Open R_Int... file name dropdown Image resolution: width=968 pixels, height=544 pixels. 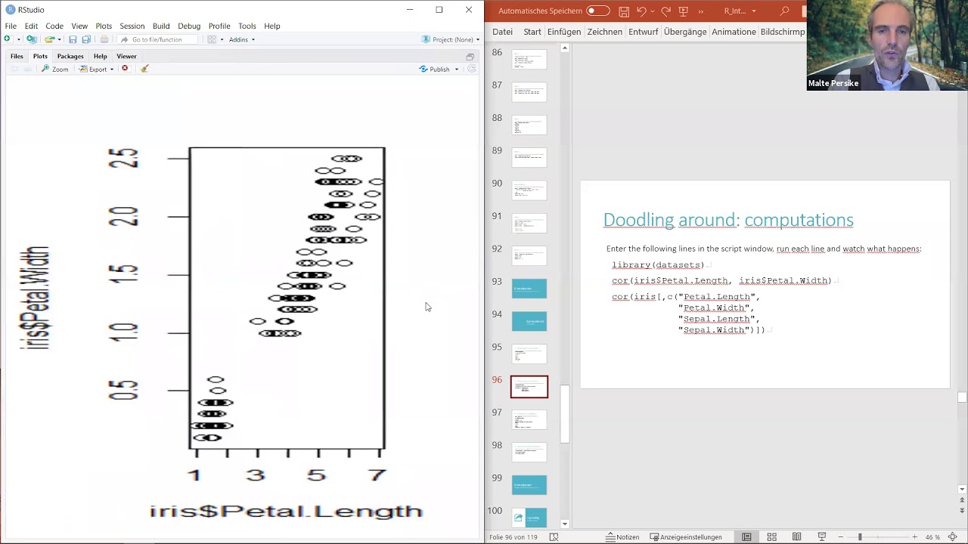point(740,11)
